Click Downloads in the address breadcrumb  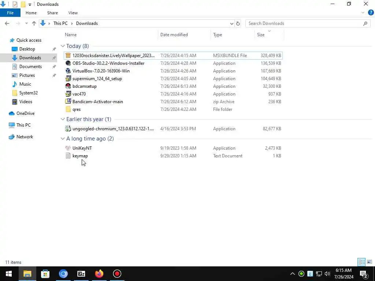click(87, 23)
